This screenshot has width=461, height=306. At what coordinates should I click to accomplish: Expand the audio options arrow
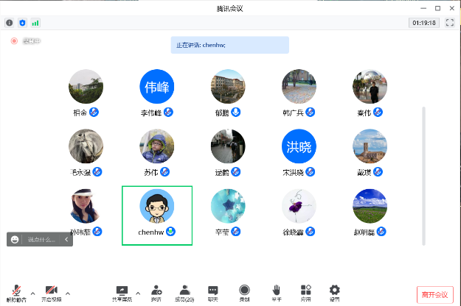tap(32, 293)
